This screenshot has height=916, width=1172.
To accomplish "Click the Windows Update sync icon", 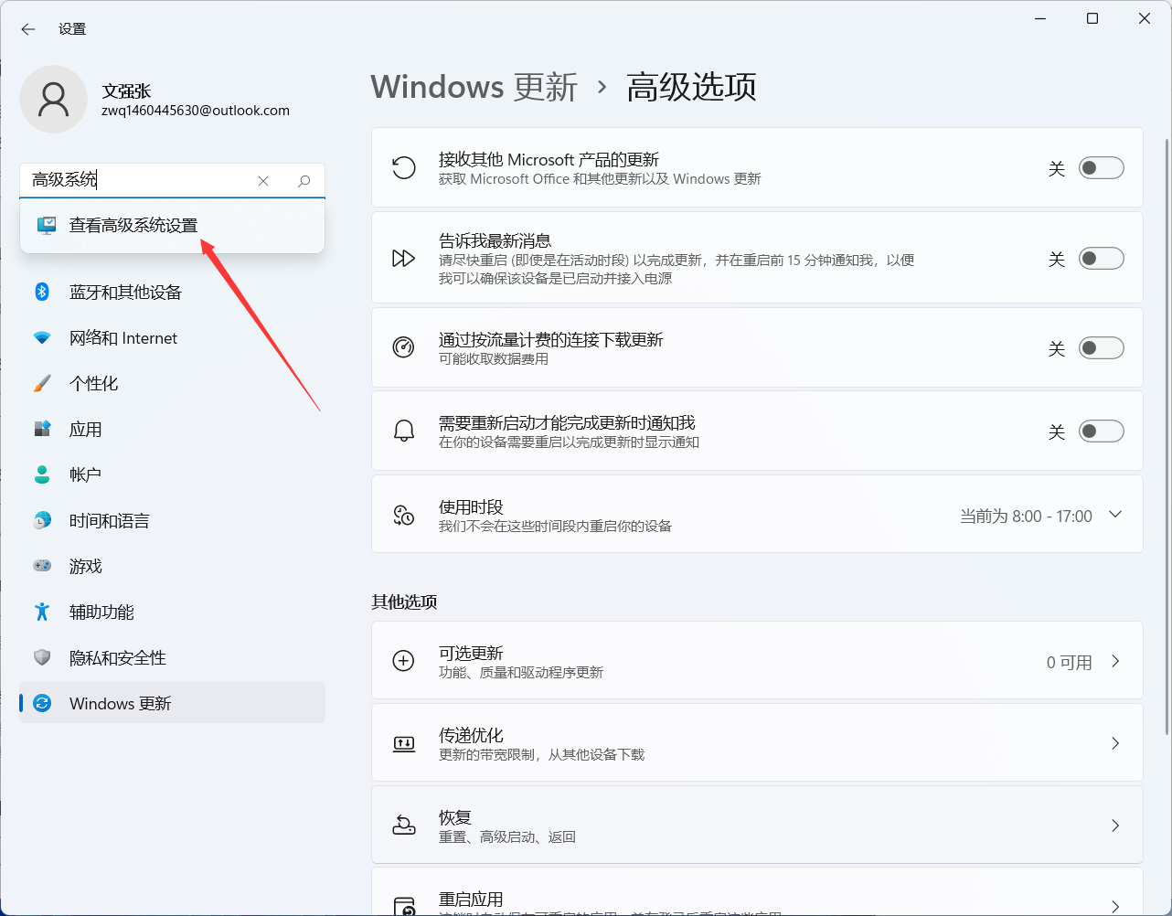I will pyautogui.click(x=42, y=703).
